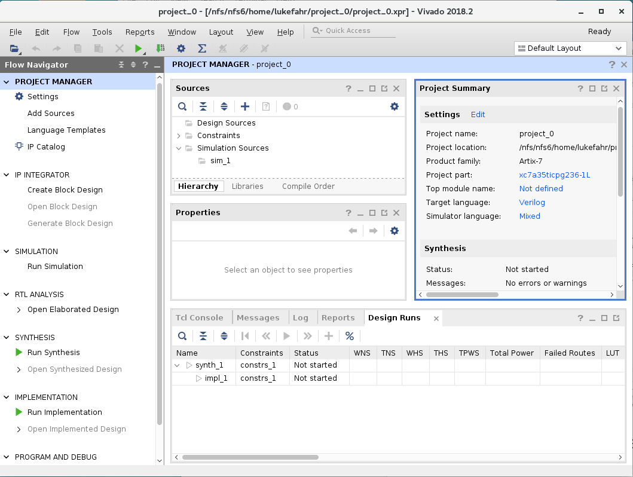The height and width of the screenshot is (477, 633).
Task: Click the Flow Navigator vertical scrollbar
Action: coord(160,254)
